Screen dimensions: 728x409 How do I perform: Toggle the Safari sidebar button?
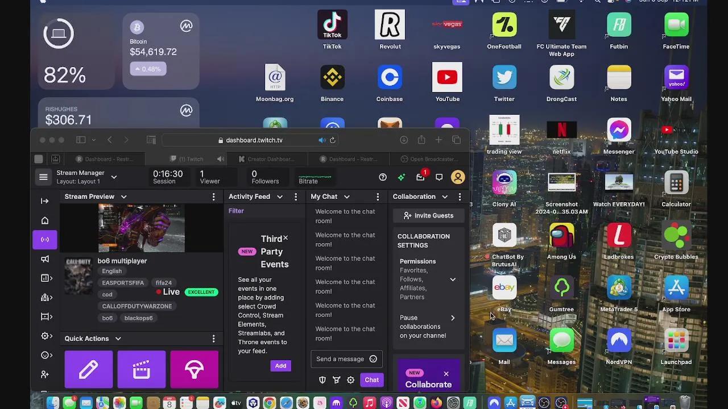81,140
